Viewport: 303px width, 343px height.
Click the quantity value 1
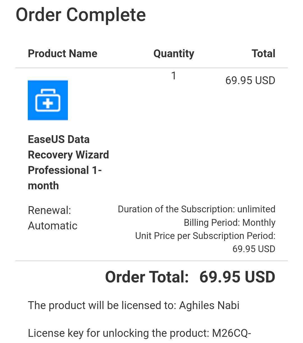click(174, 76)
